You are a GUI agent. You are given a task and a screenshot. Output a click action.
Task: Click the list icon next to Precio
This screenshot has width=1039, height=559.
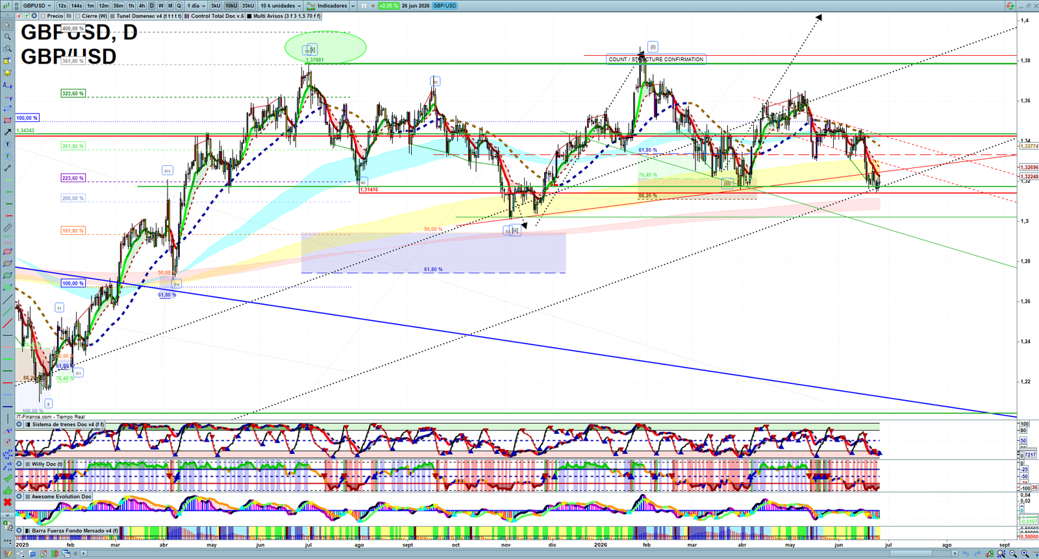coord(69,16)
